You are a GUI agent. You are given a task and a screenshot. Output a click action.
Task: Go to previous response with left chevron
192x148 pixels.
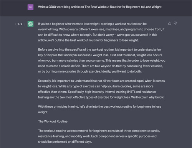[16, 24]
